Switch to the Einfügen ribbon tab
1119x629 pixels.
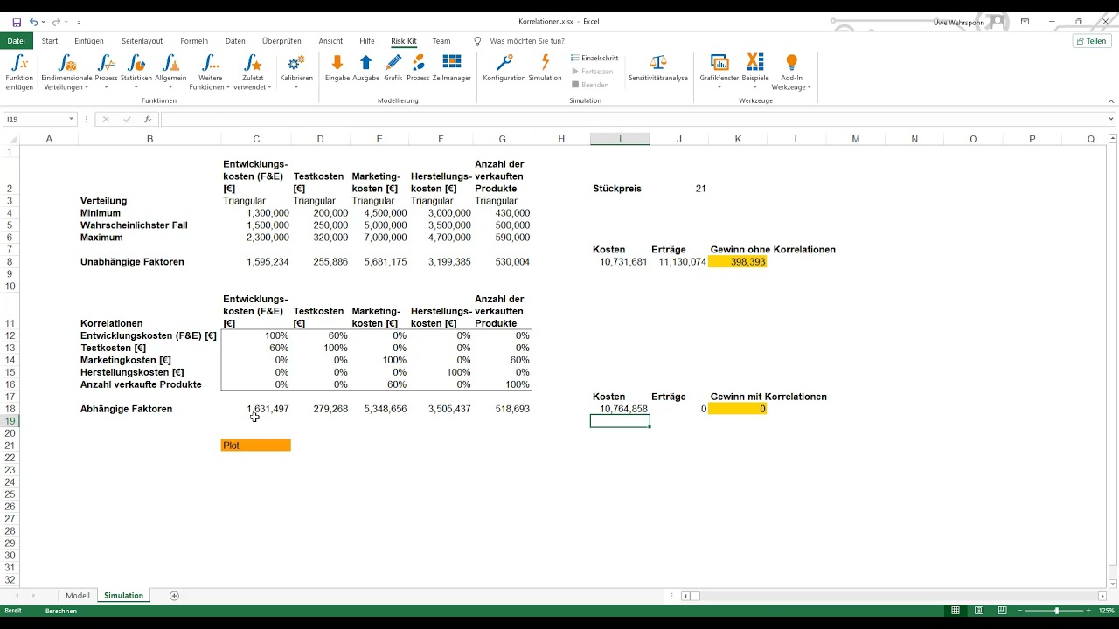pos(89,41)
